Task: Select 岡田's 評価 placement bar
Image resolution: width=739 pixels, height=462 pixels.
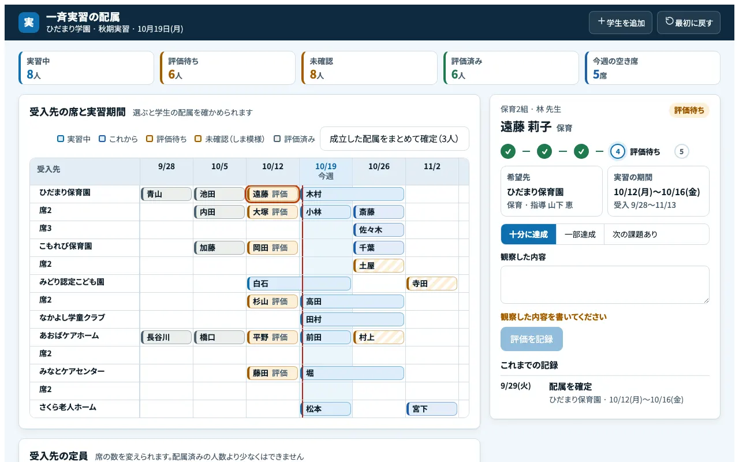Action: pos(273,248)
